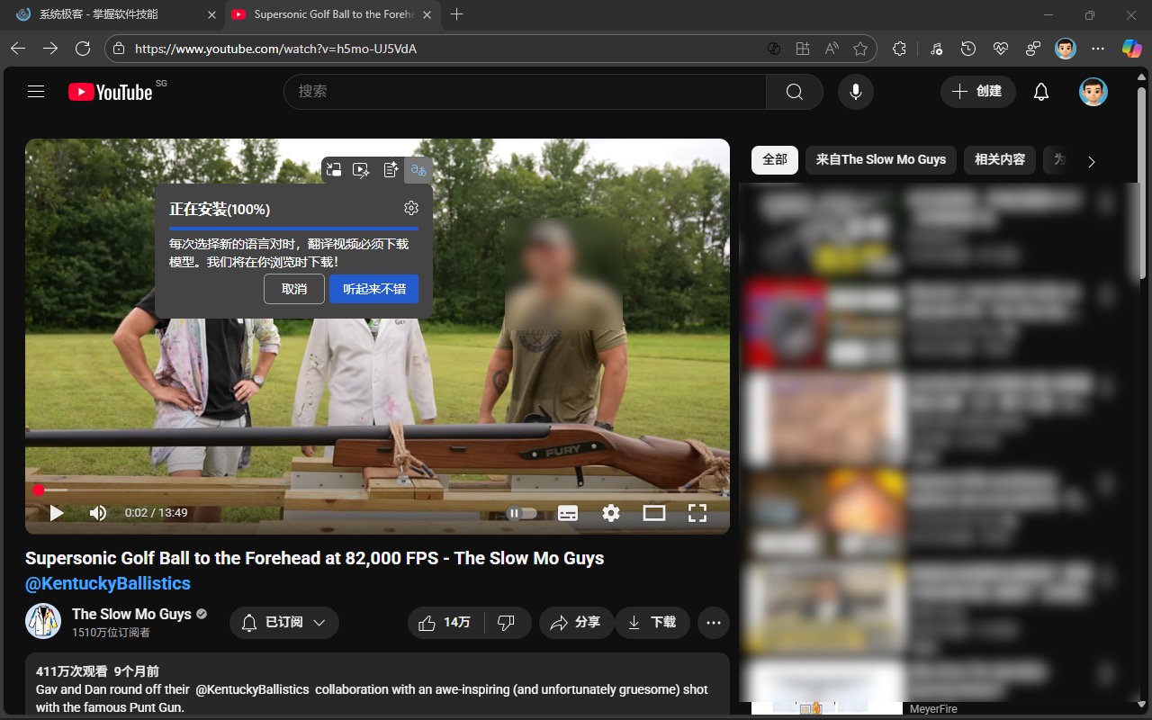The image size is (1152, 720).
Task: Show more filter chips with right arrow
Action: (x=1092, y=162)
